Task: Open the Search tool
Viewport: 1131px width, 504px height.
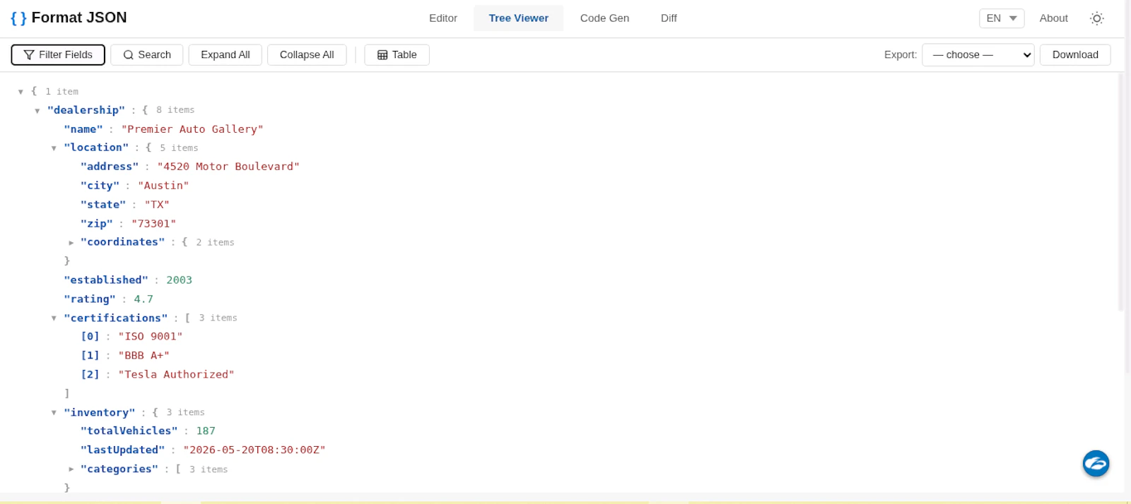Action: 147,54
